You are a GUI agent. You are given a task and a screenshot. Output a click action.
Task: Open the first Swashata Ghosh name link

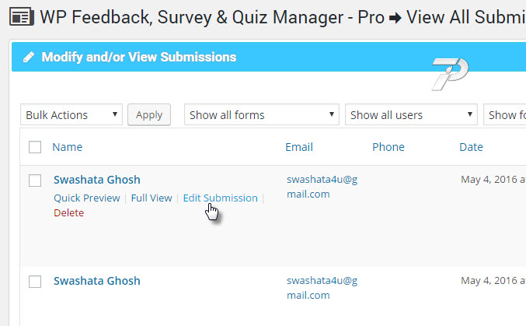[97, 180]
